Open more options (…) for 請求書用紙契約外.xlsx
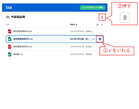This screenshot has height=109, width=139. pos(93,39)
